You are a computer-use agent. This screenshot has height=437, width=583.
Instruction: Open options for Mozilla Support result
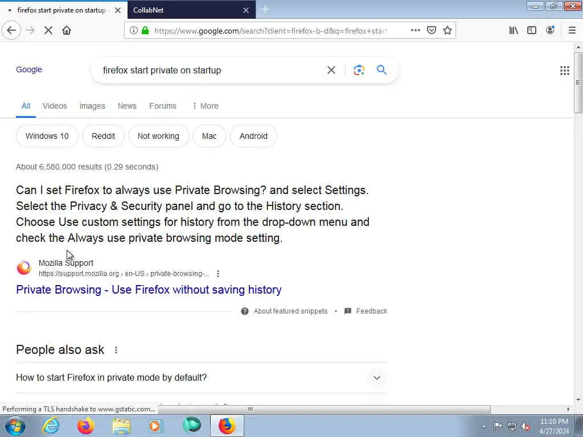[x=218, y=274]
